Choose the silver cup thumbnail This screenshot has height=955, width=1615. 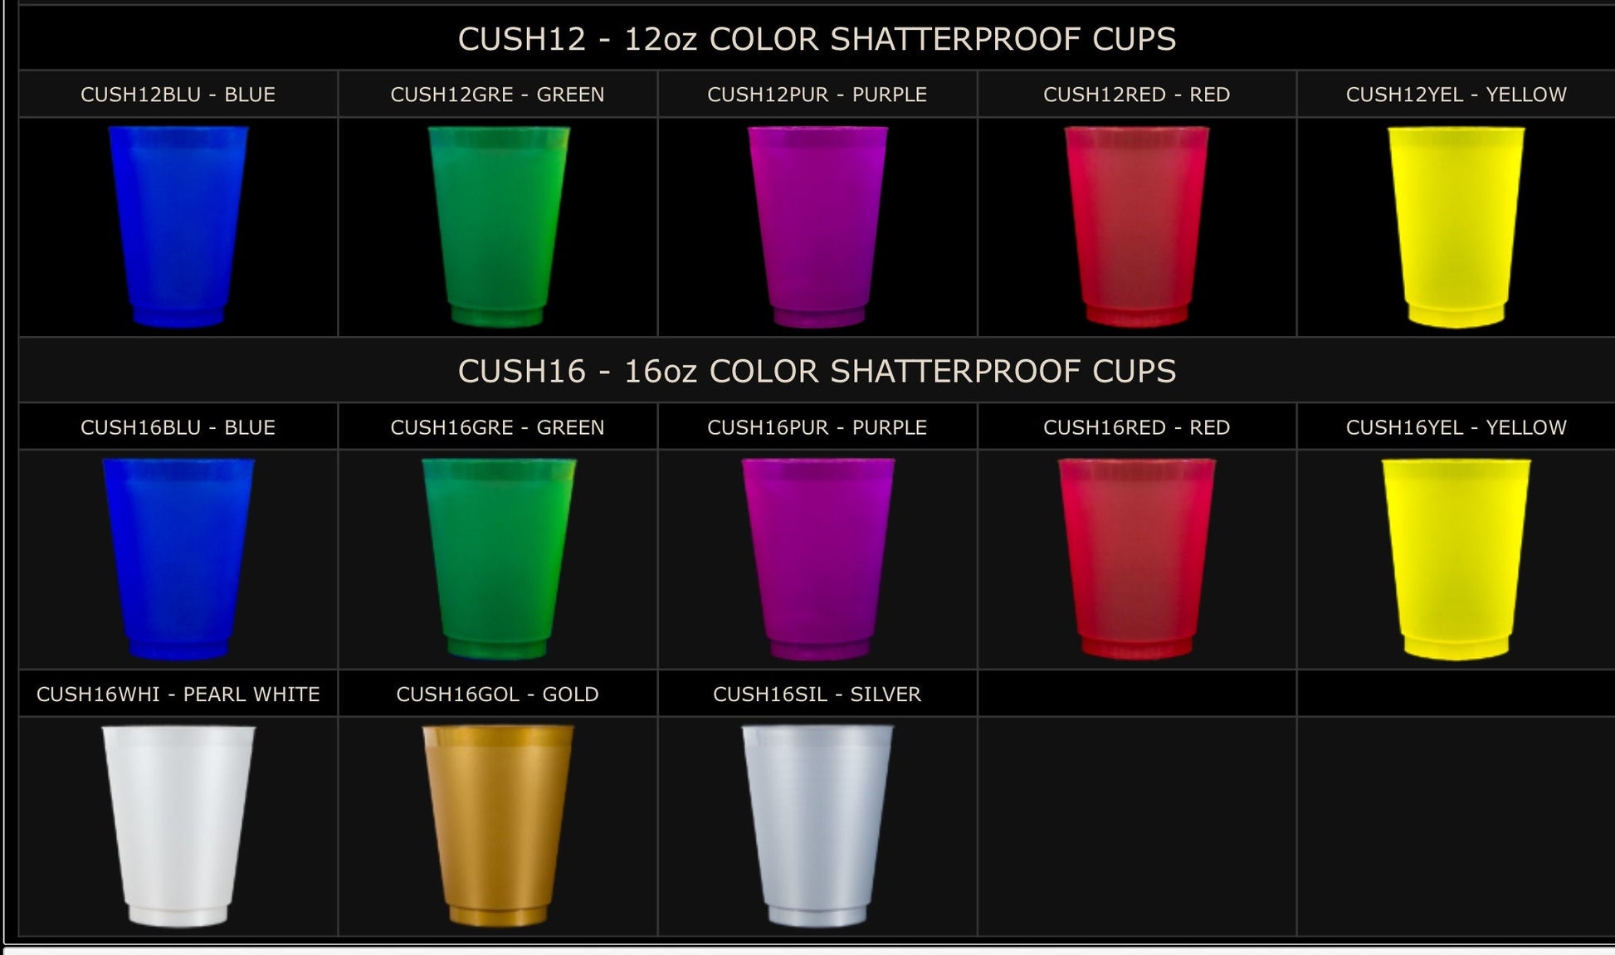[817, 826]
